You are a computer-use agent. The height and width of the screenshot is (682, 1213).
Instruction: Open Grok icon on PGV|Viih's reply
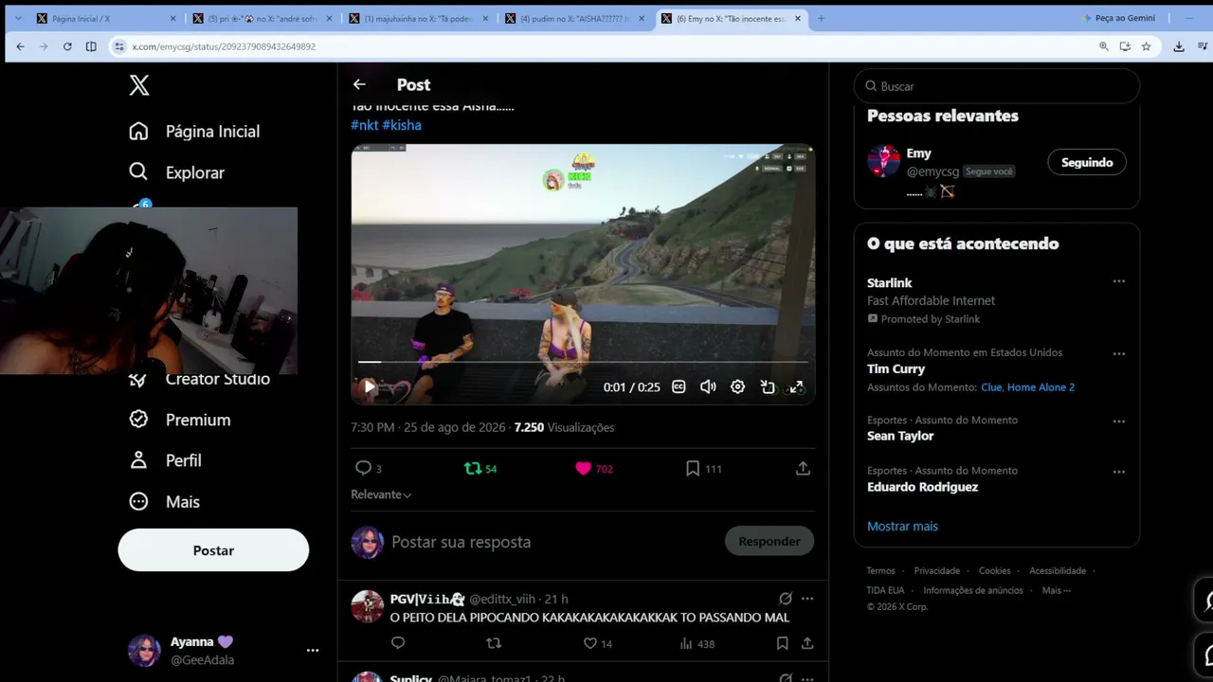(x=786, y=599)
